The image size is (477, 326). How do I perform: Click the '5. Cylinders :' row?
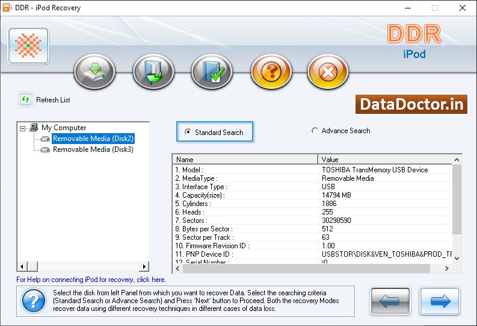click(312, 204)
